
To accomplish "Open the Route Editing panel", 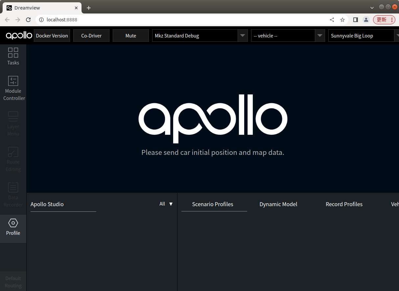I will point(13,159).
